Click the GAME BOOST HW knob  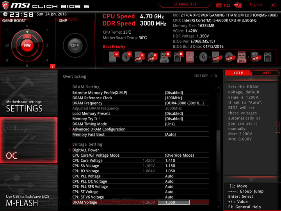(x=27, y=45)
